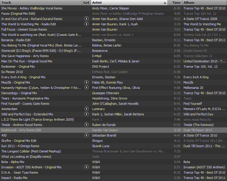Sort by the Get column header
This screenshot has height=181, width=227.
click(86, 3)
